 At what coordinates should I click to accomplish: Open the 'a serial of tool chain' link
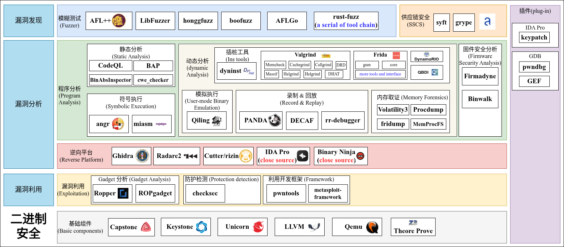[346, 25]
